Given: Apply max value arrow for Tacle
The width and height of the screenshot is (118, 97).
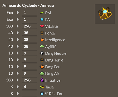Looking at the screenshot, I should coord(18,87).
